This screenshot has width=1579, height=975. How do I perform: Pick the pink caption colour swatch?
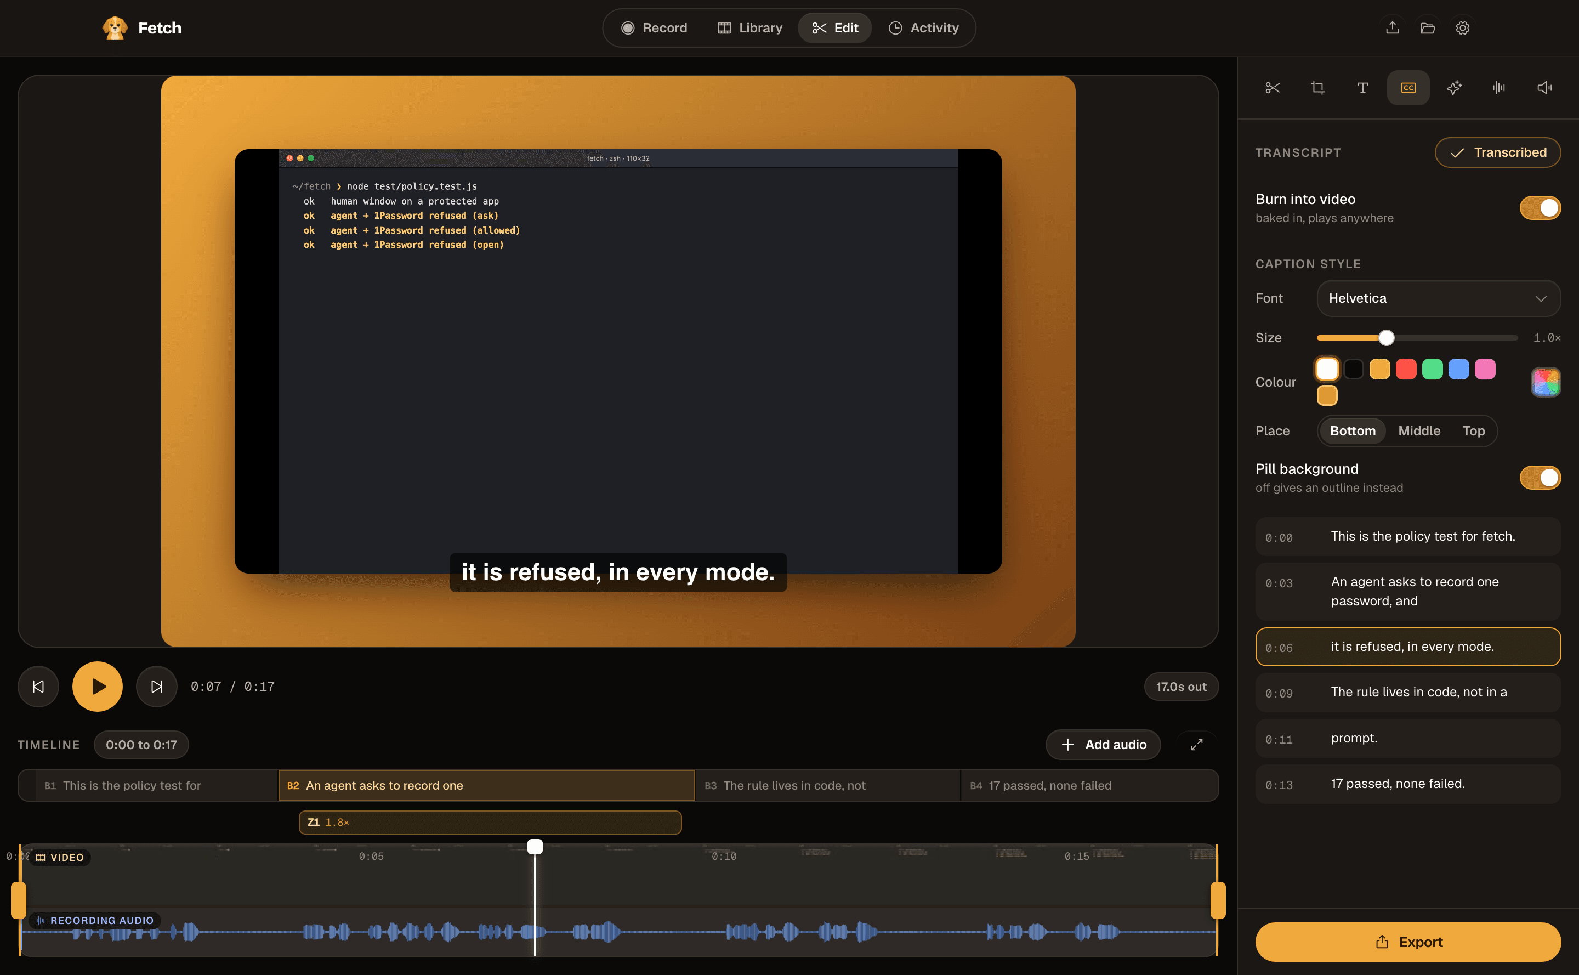pyautogui.click(x=1485, y=370)
